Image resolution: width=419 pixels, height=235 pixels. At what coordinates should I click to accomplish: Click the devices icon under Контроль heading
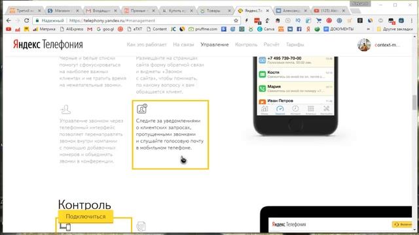point(65,227)
